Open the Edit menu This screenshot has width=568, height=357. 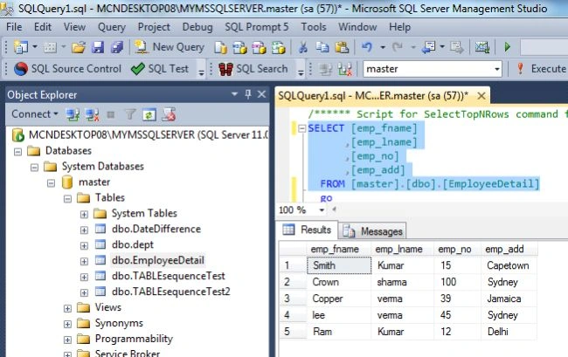[43, 27]
